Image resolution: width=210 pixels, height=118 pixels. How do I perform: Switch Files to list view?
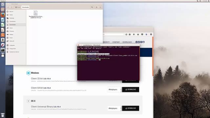96,7
